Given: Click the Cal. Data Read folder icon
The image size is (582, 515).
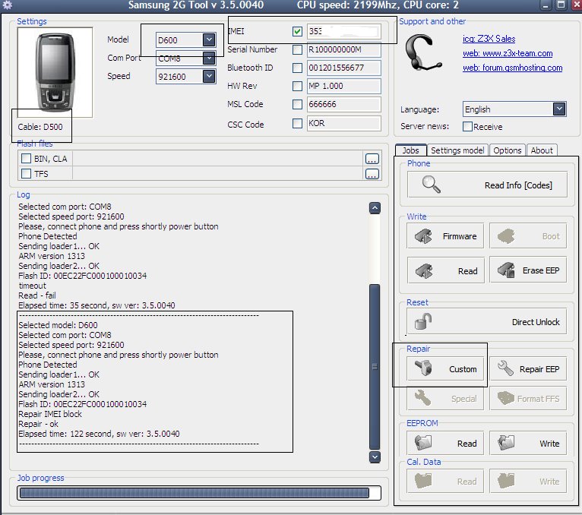Looking at the screenshot, I should [423, 481].
